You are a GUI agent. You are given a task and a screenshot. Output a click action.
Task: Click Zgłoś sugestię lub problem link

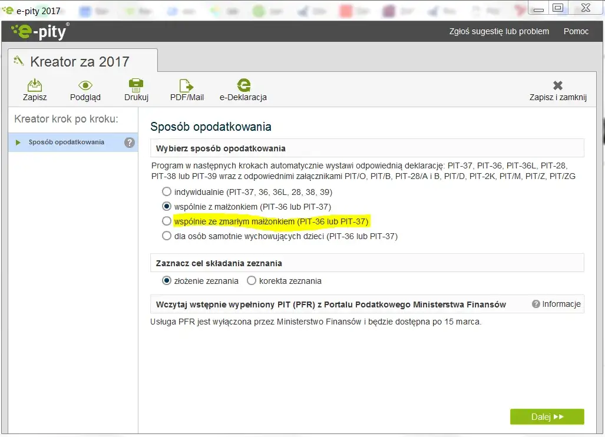(499, 31)
